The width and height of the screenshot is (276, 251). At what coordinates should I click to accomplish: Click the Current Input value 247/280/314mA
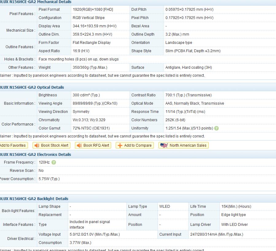(217, 234)
